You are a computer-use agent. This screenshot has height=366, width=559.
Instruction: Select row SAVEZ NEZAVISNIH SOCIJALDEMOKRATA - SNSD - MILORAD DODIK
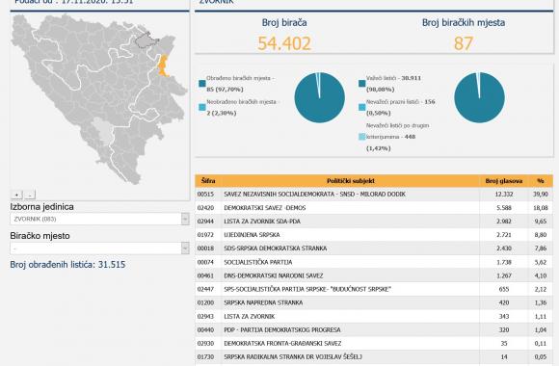[374, 195]
